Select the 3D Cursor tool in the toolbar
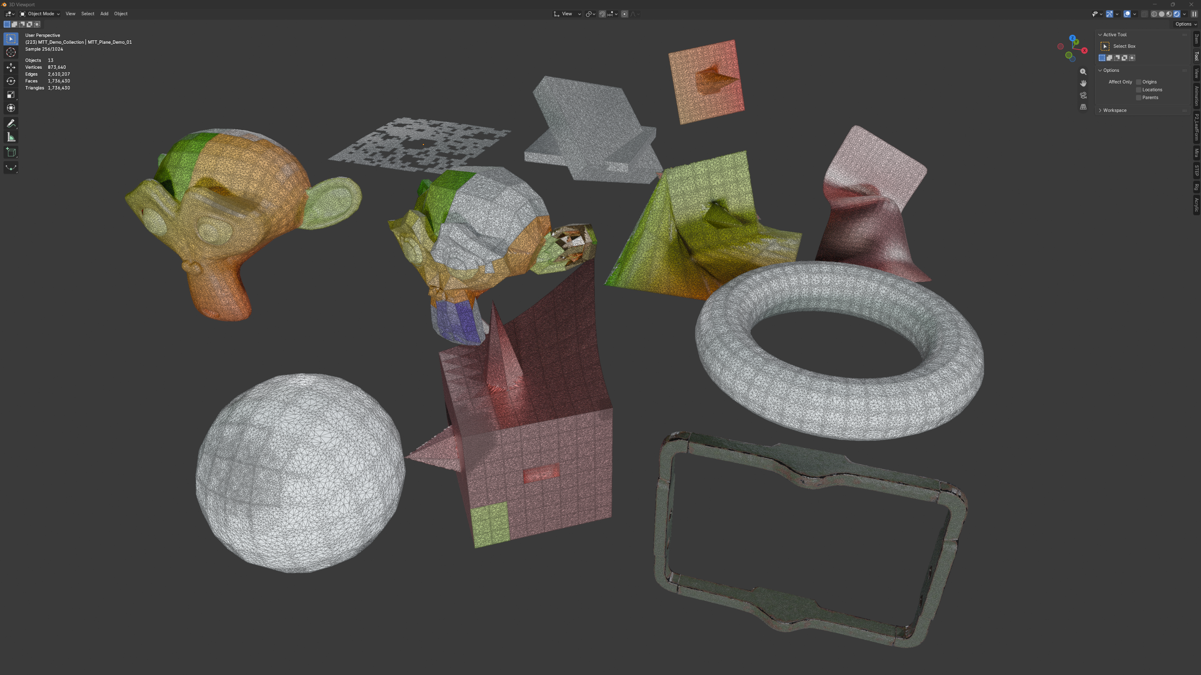Image resolution: width=1201 pixels, height=675 pixels. tap(11, 53)
